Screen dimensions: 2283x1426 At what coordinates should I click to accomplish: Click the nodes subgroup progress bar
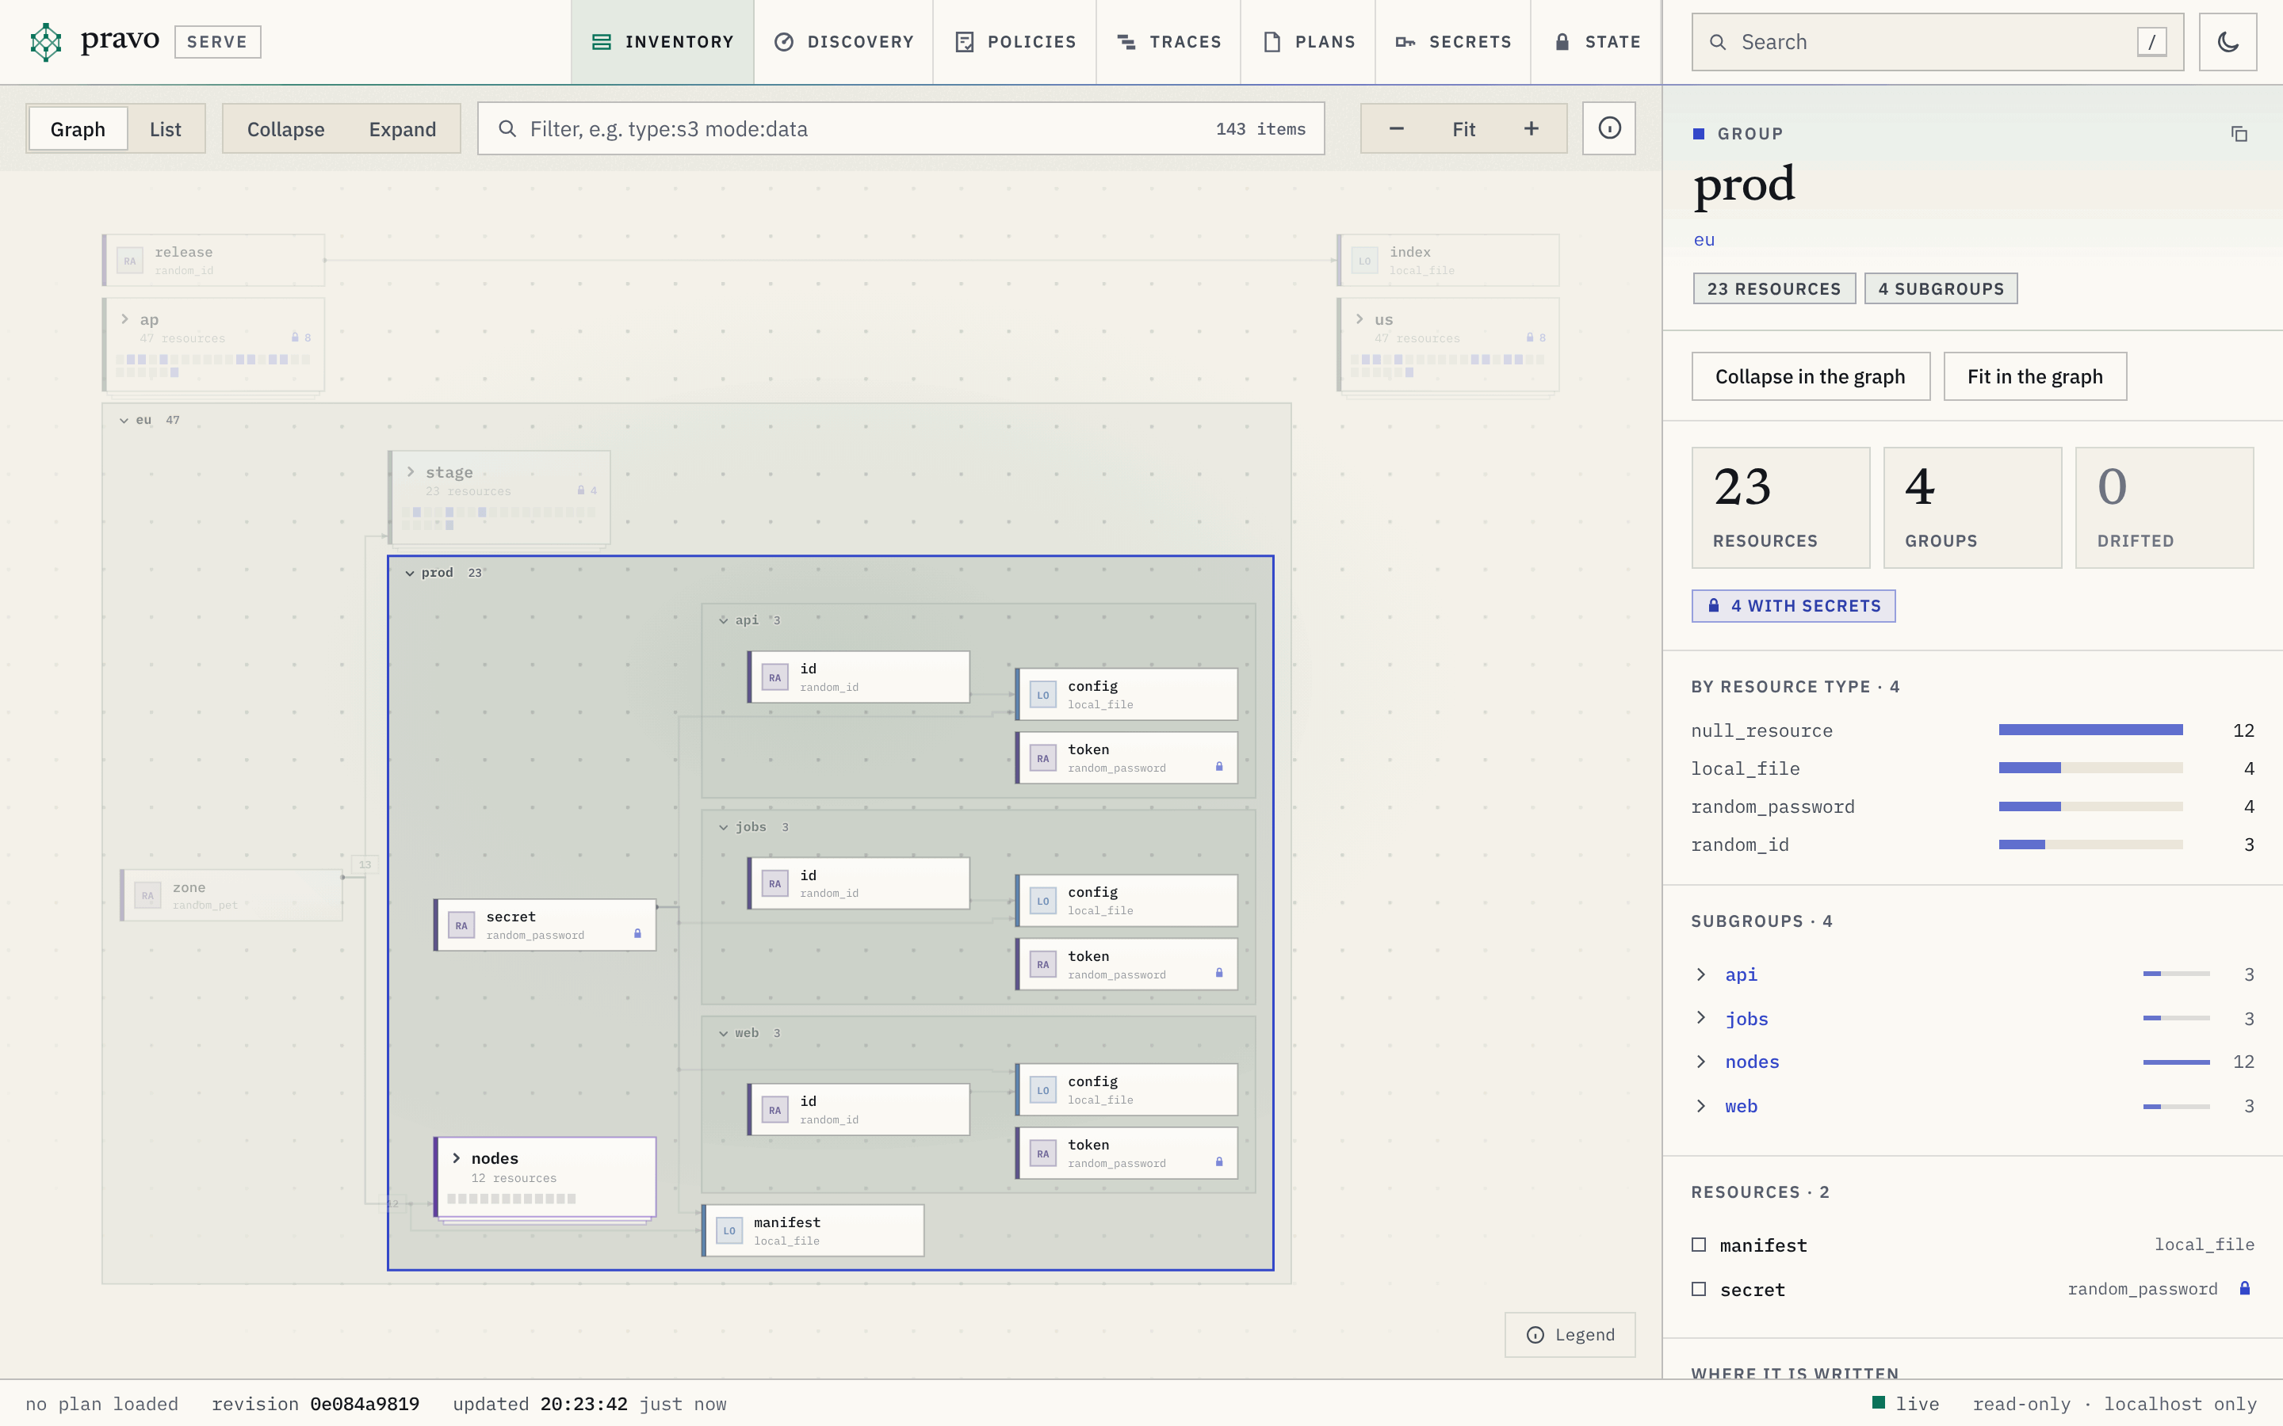click(x=2177, y=1062)
